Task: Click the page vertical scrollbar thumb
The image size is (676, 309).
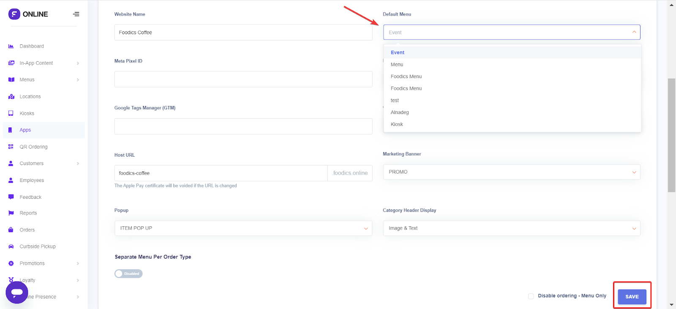Action: coord(671,135)
